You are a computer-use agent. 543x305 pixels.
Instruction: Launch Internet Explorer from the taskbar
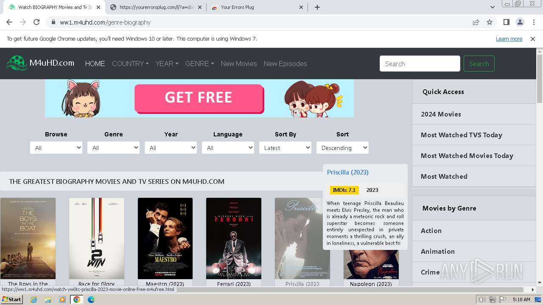pos(34,299)
